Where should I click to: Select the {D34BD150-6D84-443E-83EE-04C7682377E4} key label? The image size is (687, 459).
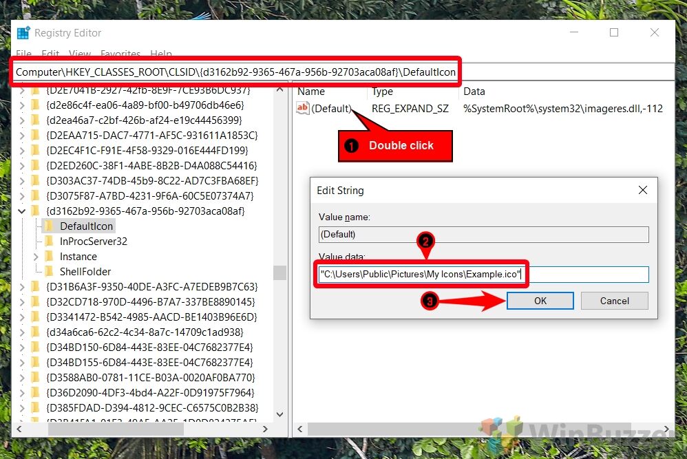tap(149, 348)
